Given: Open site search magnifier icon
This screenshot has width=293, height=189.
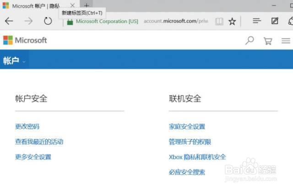Looking at the screenshot, I should click(x=250, y=40).
